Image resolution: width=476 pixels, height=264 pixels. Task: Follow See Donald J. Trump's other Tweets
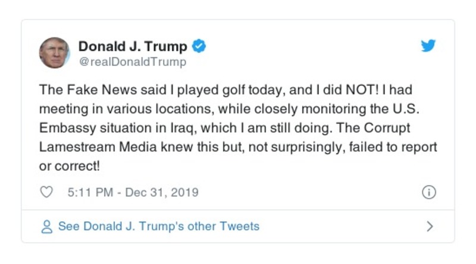point(158,227)
